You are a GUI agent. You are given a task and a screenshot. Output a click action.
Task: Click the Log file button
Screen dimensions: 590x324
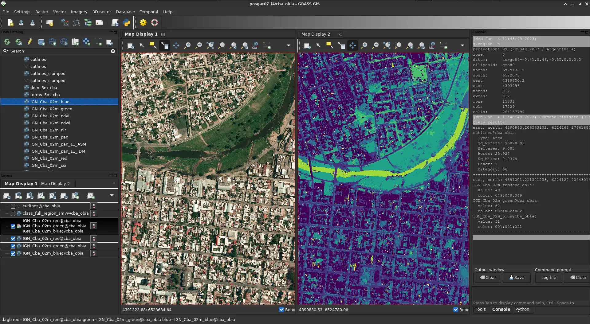(x=548, y=277)
